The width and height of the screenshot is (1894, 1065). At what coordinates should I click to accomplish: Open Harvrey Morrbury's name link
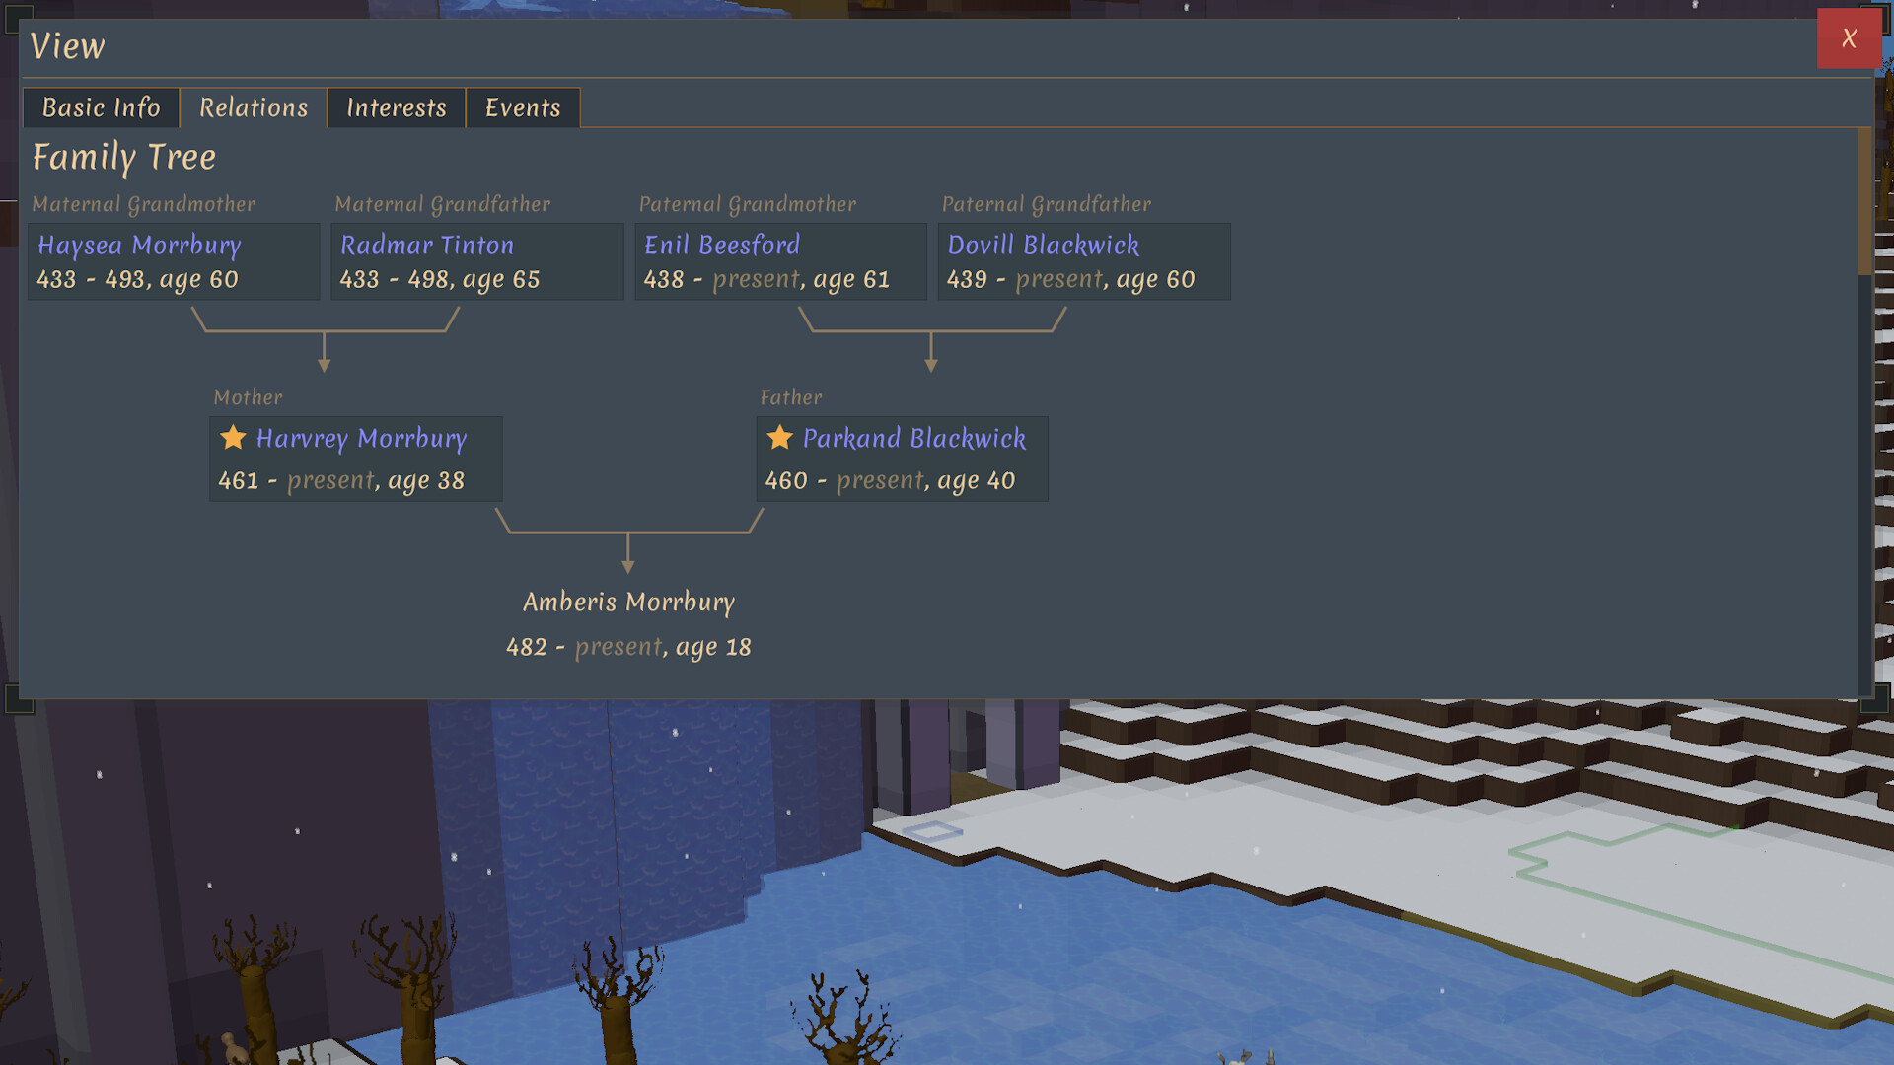point(361,438)
